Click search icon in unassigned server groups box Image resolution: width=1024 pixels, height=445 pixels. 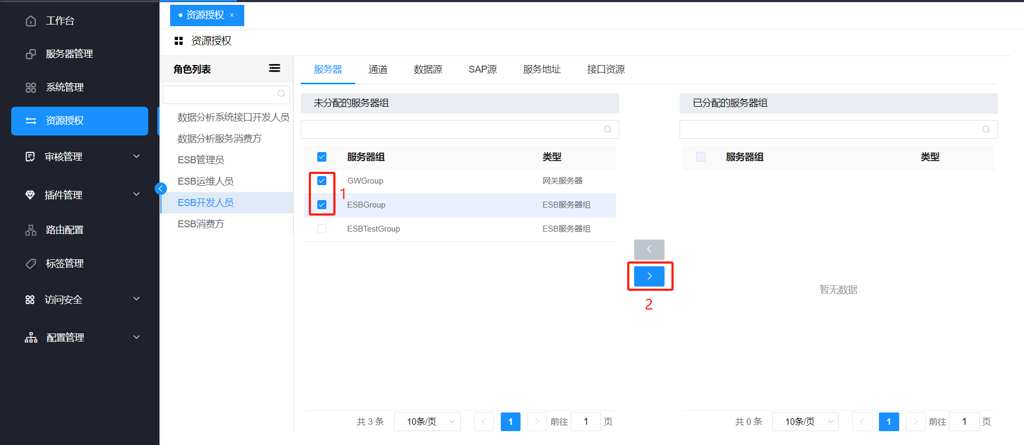pyautogui.click(x=607, y=129)
